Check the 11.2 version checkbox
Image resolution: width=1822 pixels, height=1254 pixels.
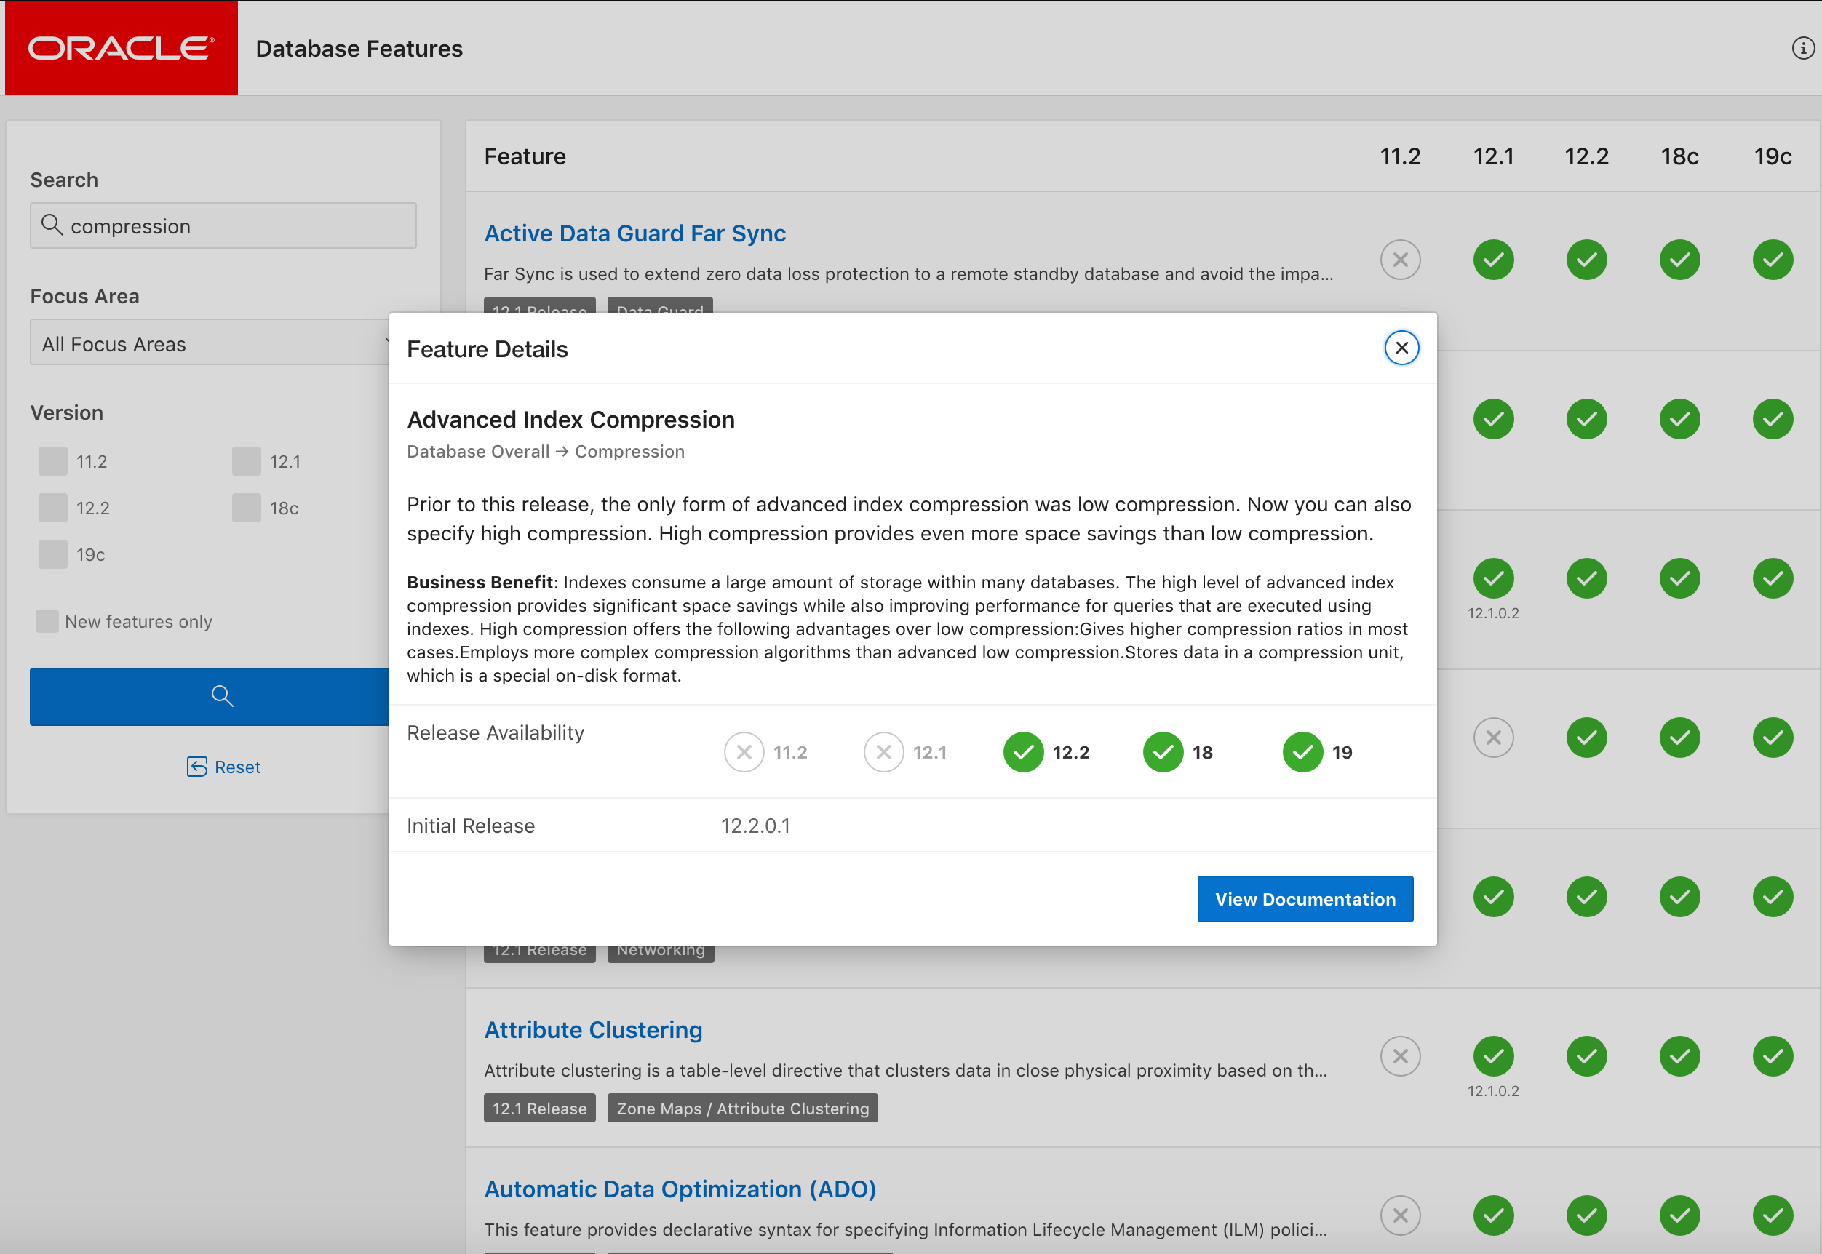click(52, 461)
